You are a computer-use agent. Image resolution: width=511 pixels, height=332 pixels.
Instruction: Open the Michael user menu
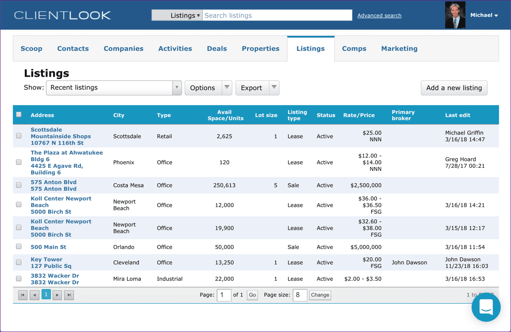[x=484, y=15]
